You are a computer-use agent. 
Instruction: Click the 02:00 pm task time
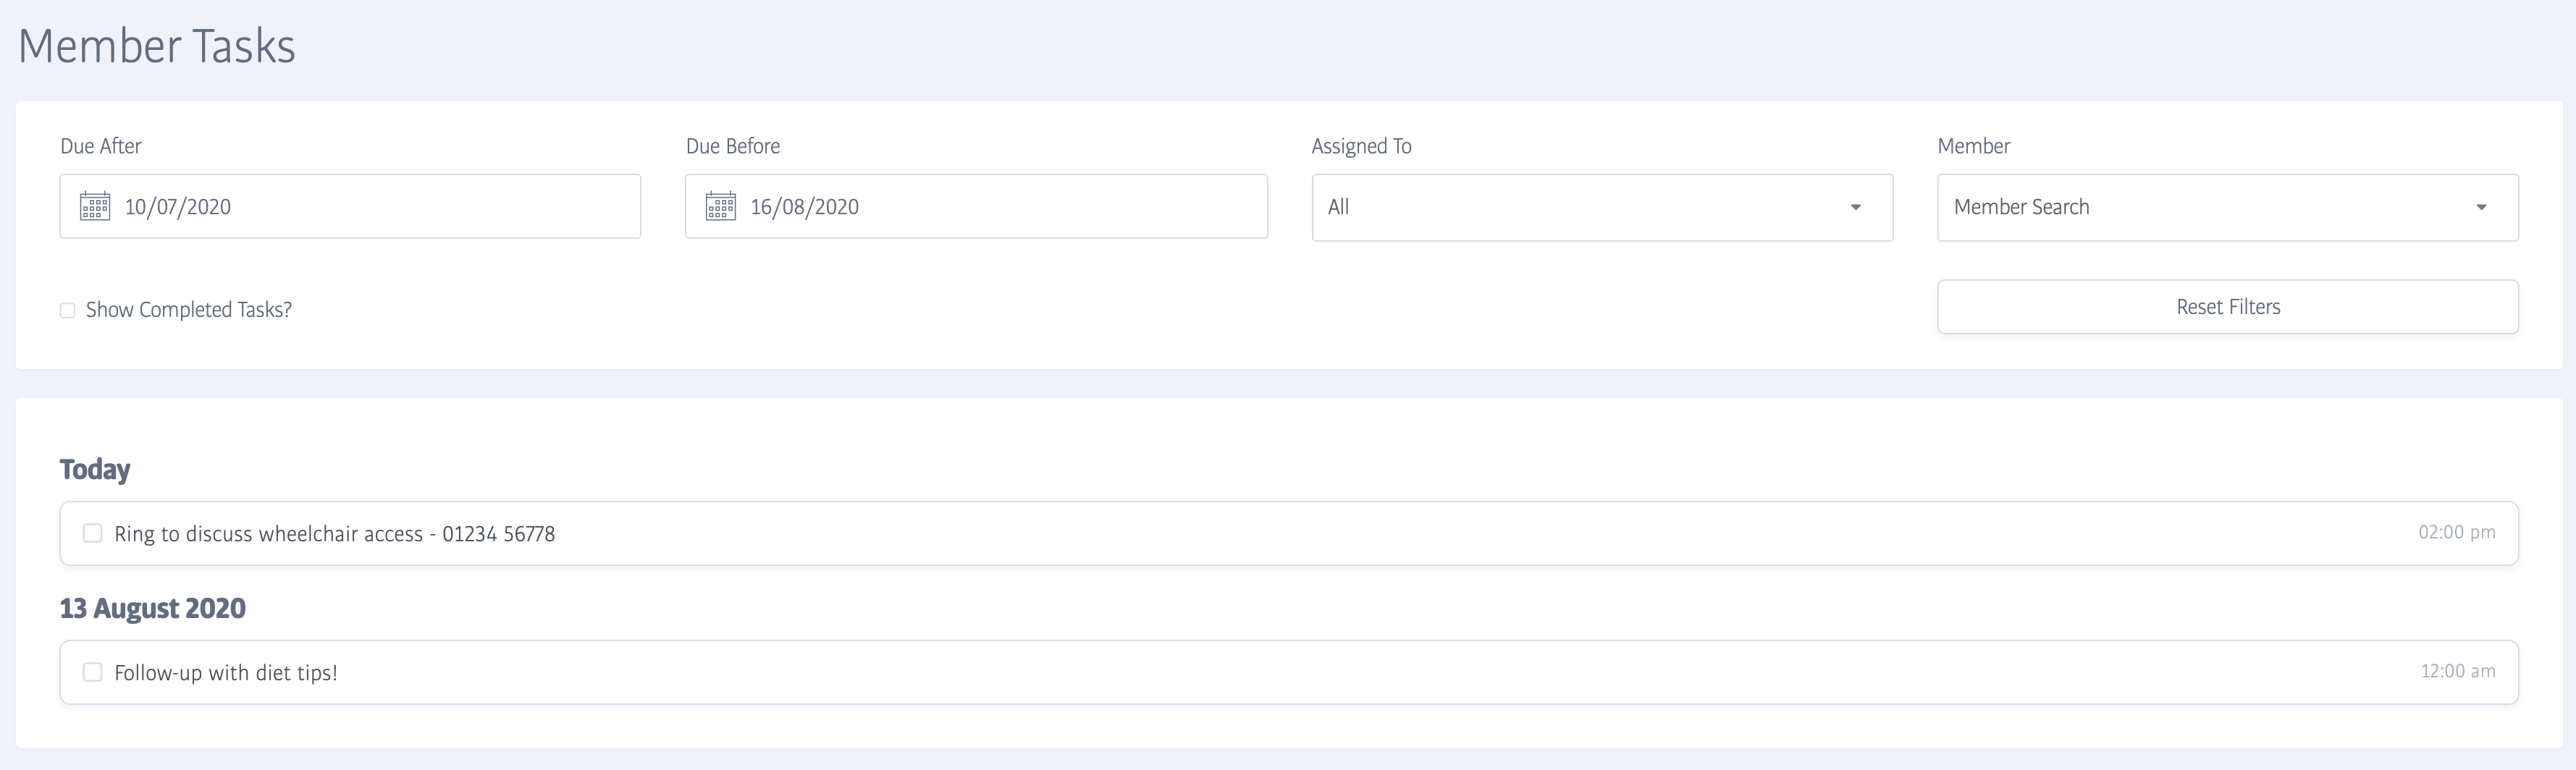(x=2456, y=532)
